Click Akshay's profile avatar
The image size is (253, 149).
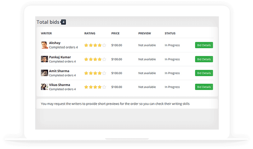coord(45,45)
